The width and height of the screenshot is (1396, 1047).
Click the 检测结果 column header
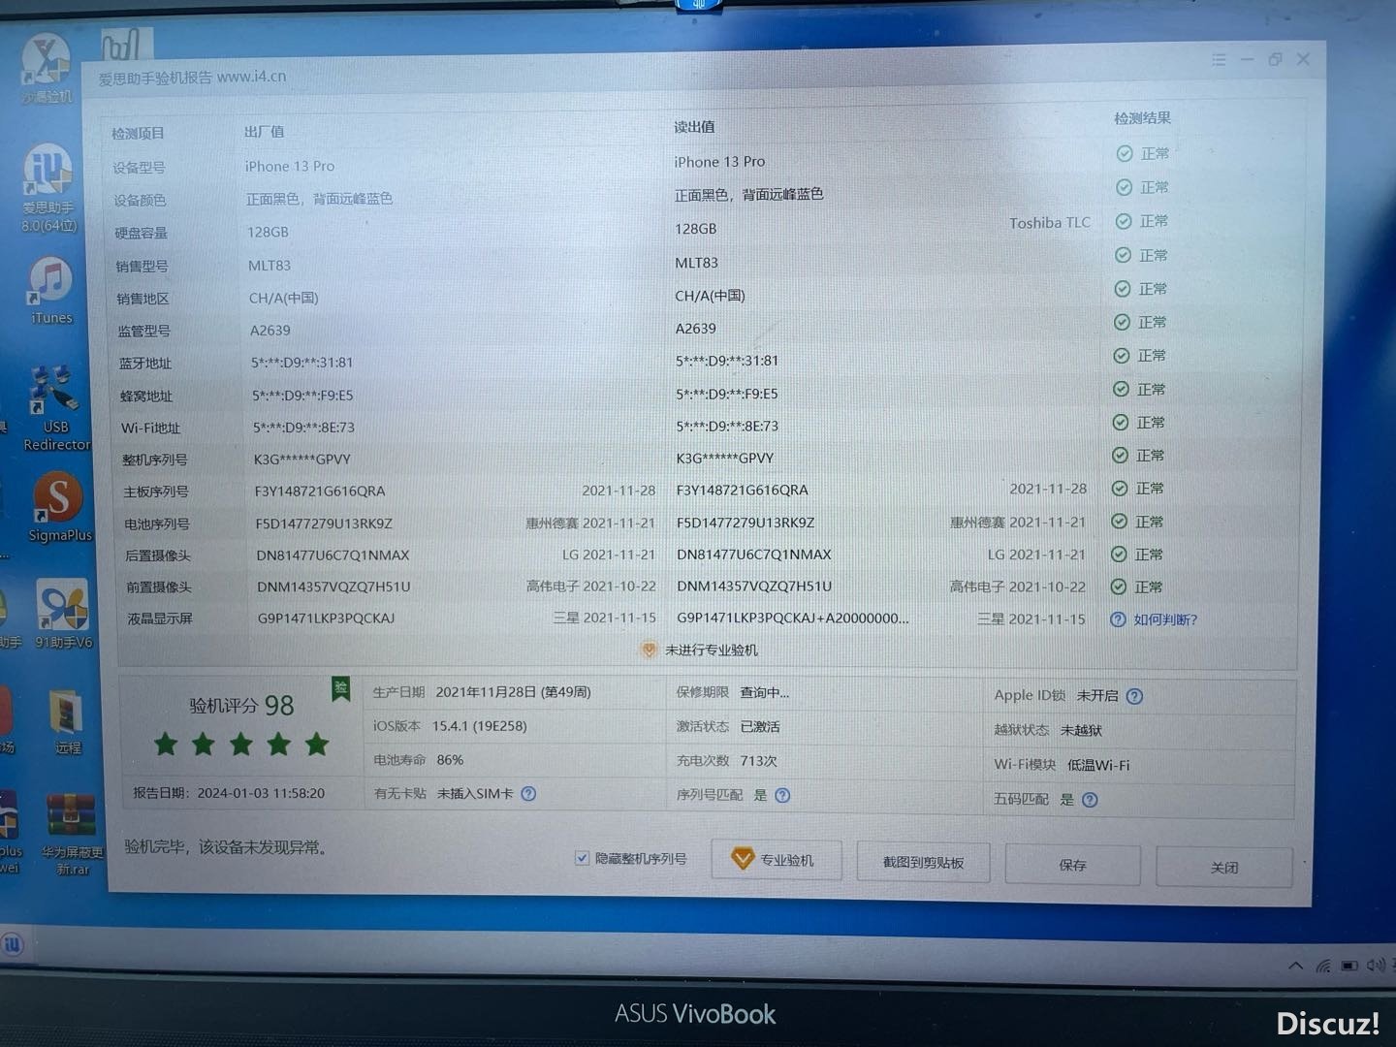pos(1142,118)
